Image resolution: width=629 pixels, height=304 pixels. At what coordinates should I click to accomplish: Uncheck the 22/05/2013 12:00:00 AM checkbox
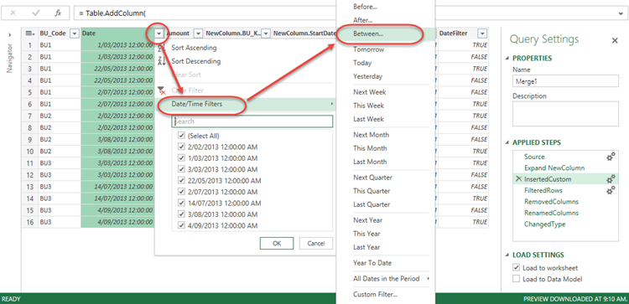click(x=180, y=181)
